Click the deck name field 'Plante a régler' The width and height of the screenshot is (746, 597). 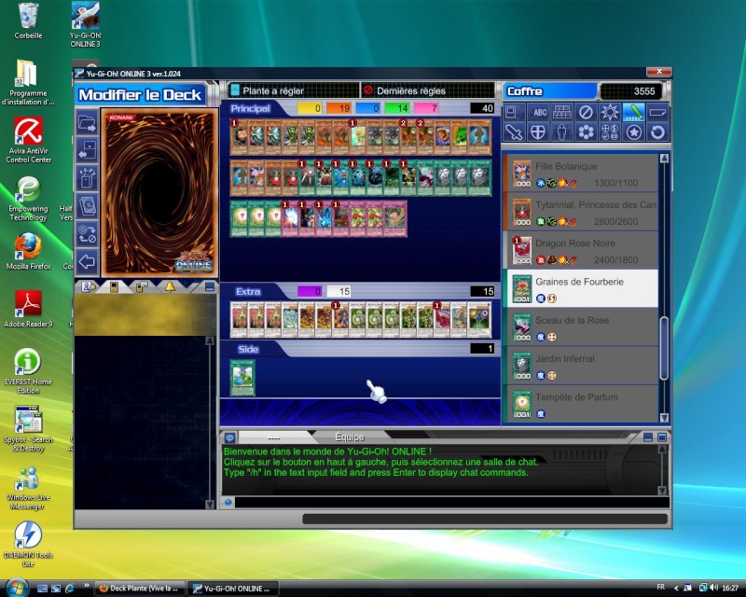click(x=294, y=90)
